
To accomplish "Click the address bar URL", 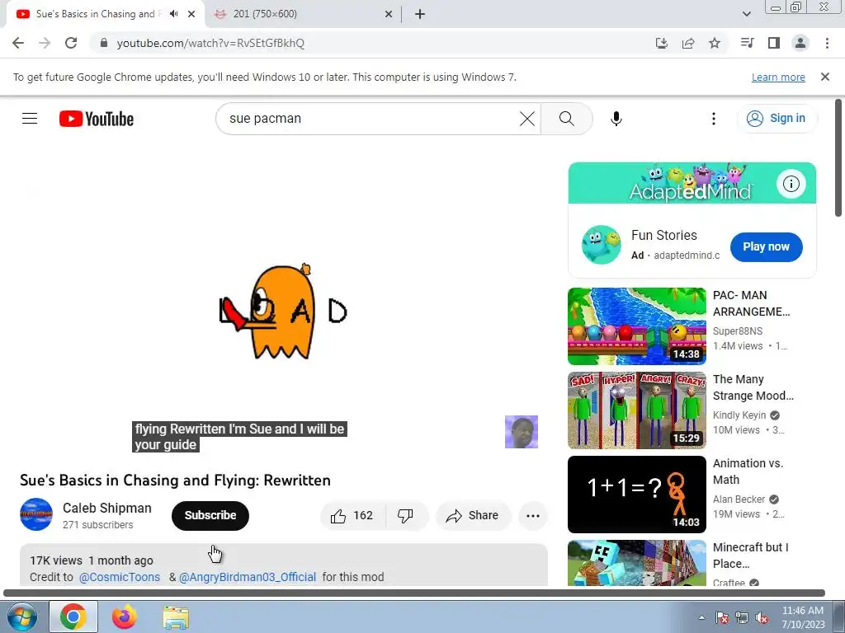I will click(x=210, y=43).
